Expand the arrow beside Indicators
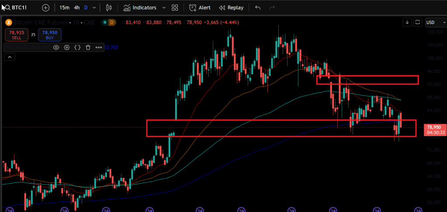This screenshot has width=447, height=212. point(164,7)
